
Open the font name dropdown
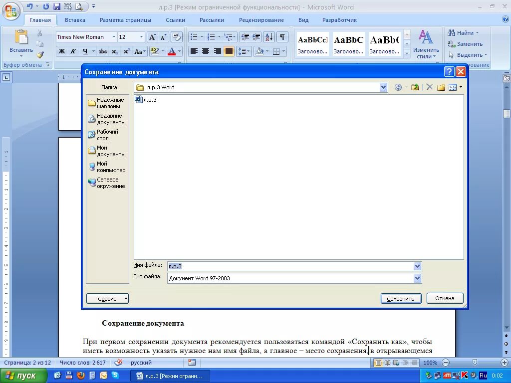114,37
